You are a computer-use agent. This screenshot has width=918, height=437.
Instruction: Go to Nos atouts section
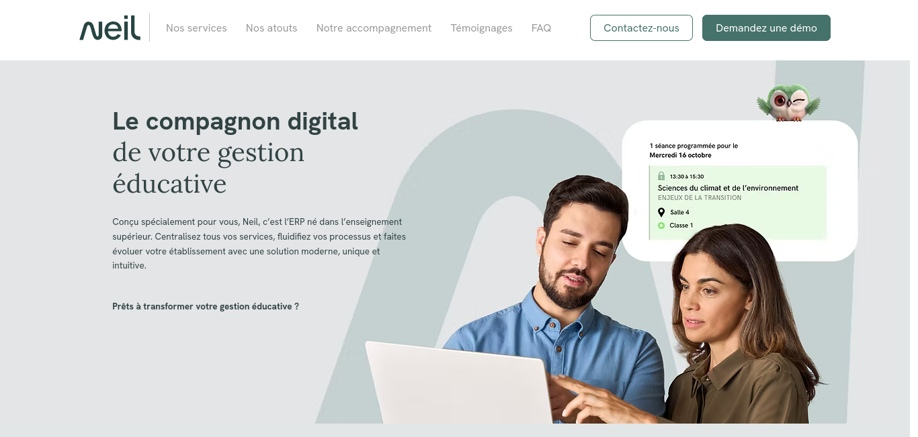click(272, 28)
